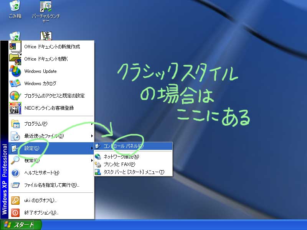Click the key icon for uki のログオフ
The height and width of the screenshot is (230, 307).
click(x=15, y=200)
